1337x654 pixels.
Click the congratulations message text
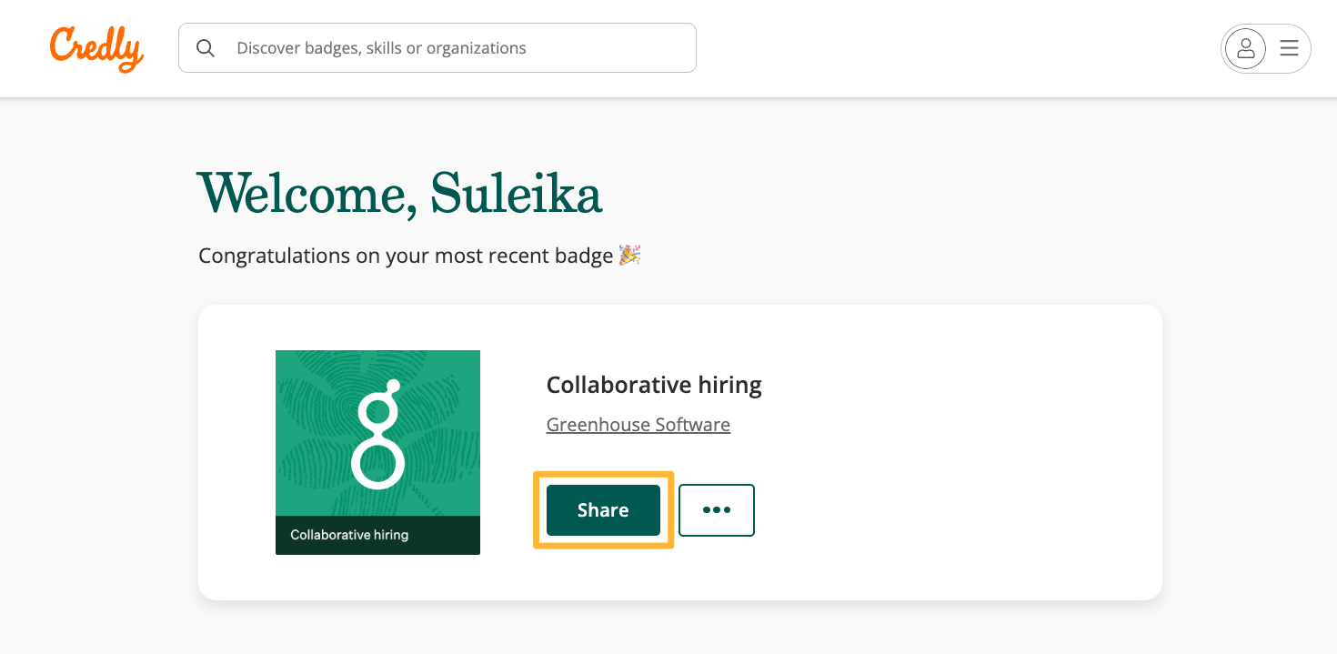419,256
